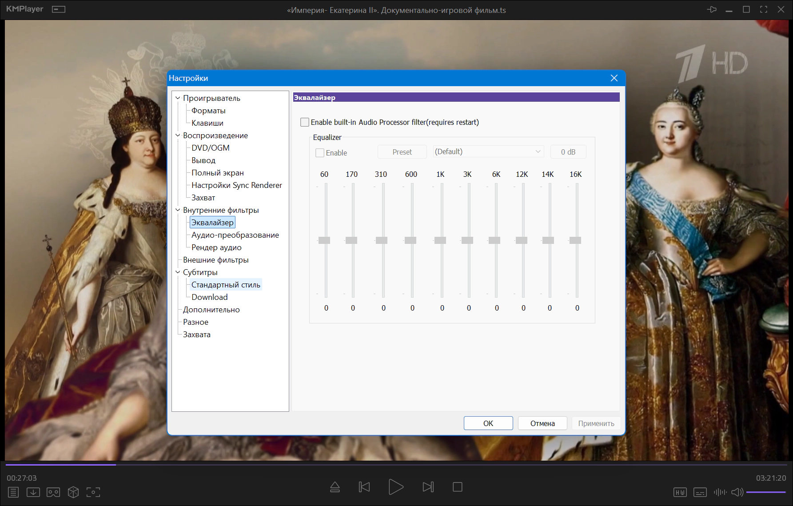Select Download under Субтитры

[210, 297]
